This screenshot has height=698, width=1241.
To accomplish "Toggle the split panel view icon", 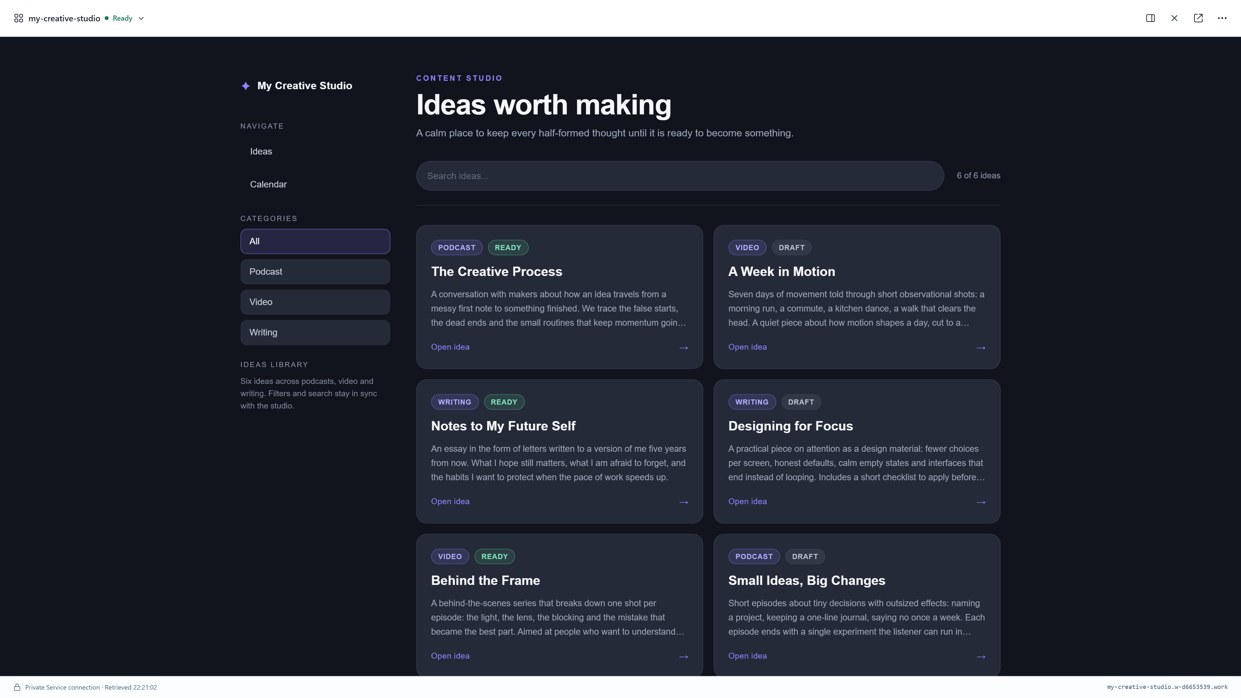I will (1150, 18).
